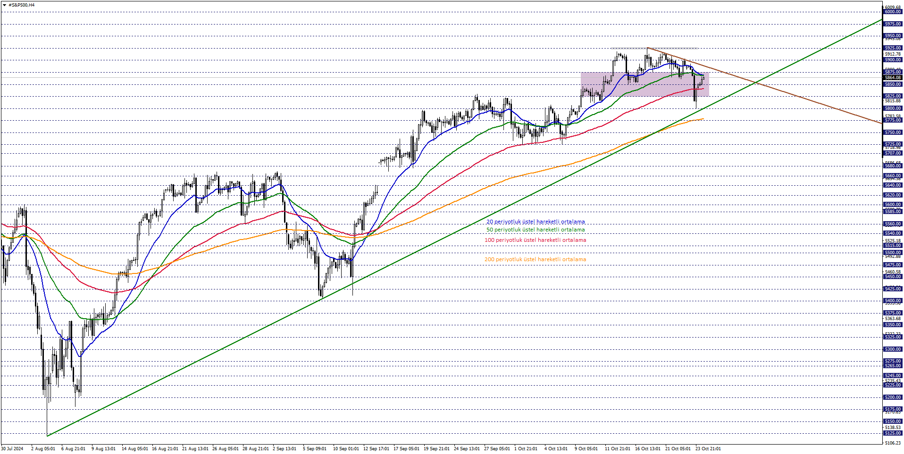Click the 19 Sep 21:01 time axis label

[x=436, y=449]
